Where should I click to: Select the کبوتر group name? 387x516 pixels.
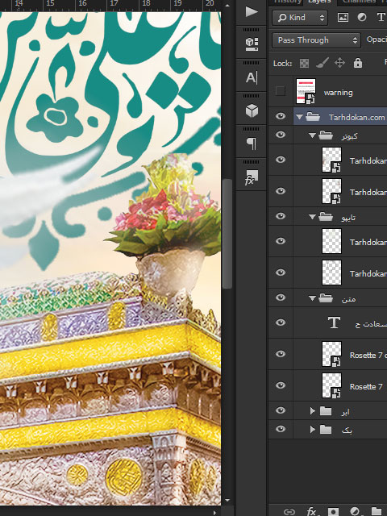349,136
